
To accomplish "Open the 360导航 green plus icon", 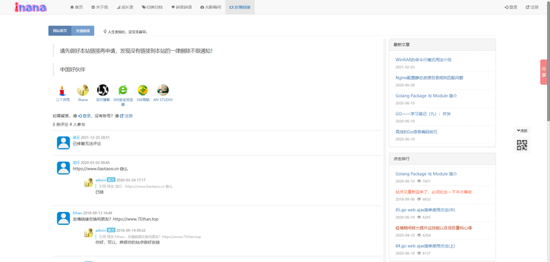I will pyautogui.click(x=143, y=91).
